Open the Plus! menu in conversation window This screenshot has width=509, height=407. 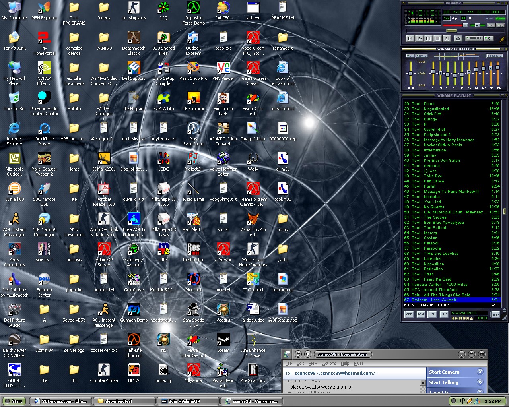pyautogui.click(x=358, y=363)
